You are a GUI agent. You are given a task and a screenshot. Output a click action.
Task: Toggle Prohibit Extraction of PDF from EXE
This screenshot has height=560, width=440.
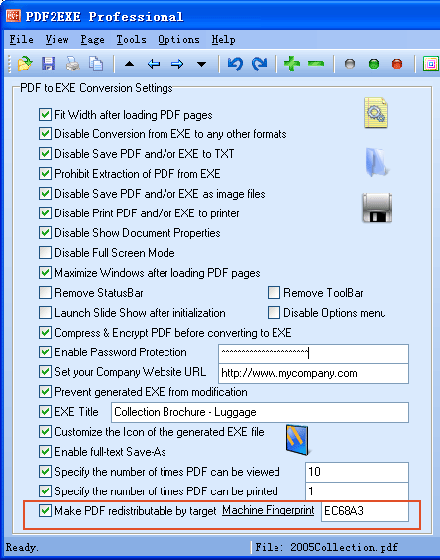45,174
